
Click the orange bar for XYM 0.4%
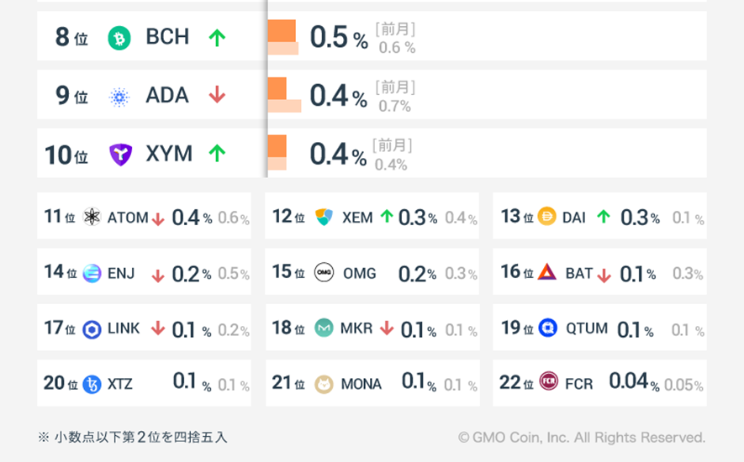(x=277, y=146)
